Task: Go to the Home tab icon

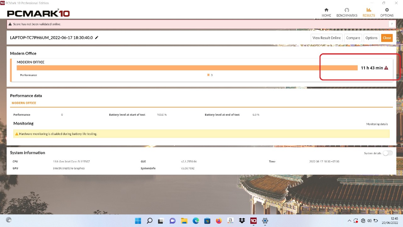Action: [x=326, y=10]
